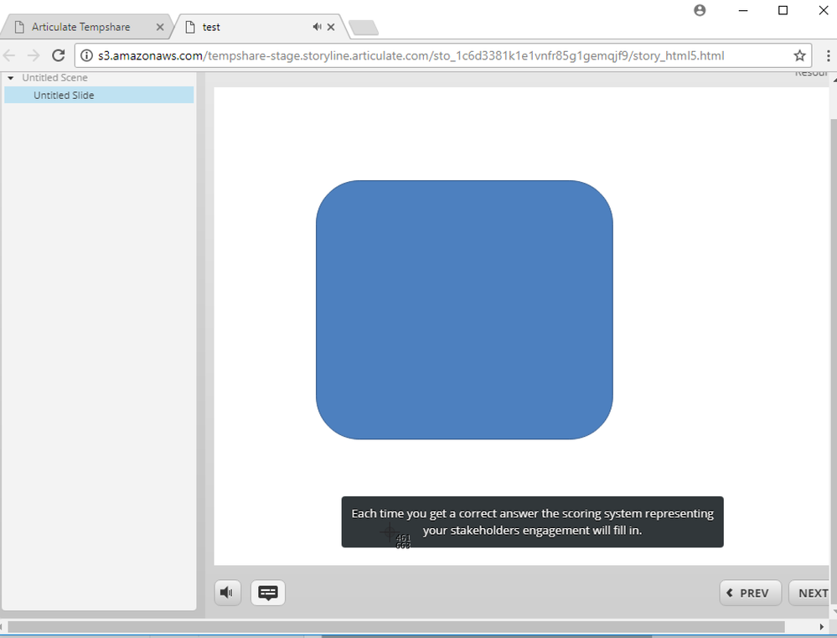Reload the current page
This screenshot has width=837, height=638.
click(x=58, y=55)
